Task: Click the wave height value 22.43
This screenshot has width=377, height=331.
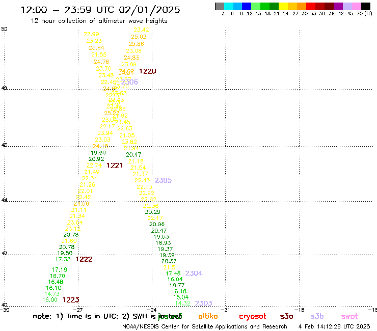Action: tap(142, 180)
